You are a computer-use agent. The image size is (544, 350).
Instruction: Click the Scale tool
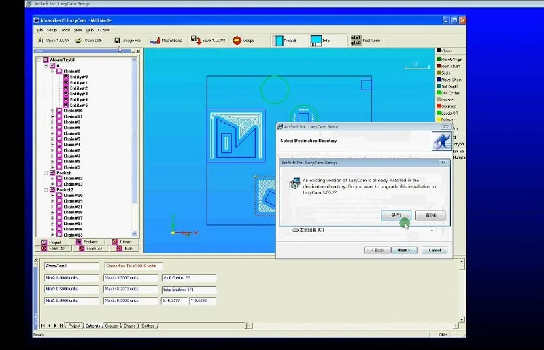443,73
